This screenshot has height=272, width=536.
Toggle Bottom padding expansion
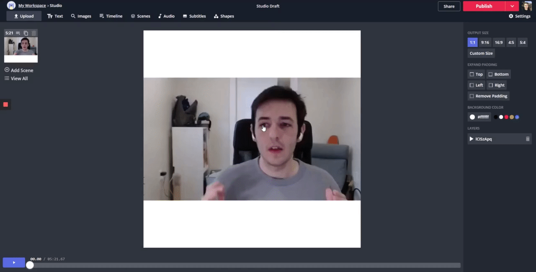tap(498, 74)
